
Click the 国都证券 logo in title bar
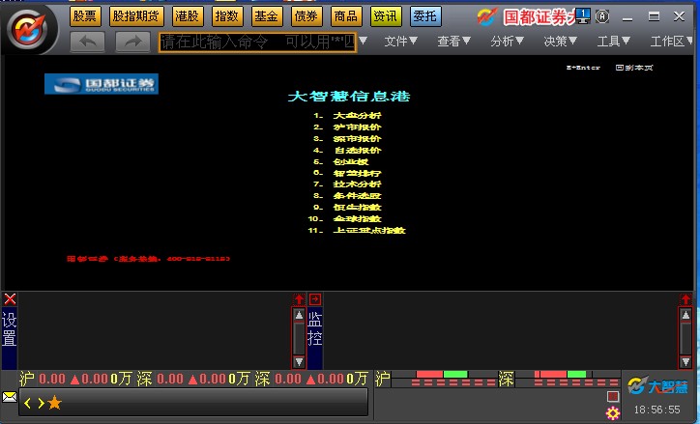point(528,17)
